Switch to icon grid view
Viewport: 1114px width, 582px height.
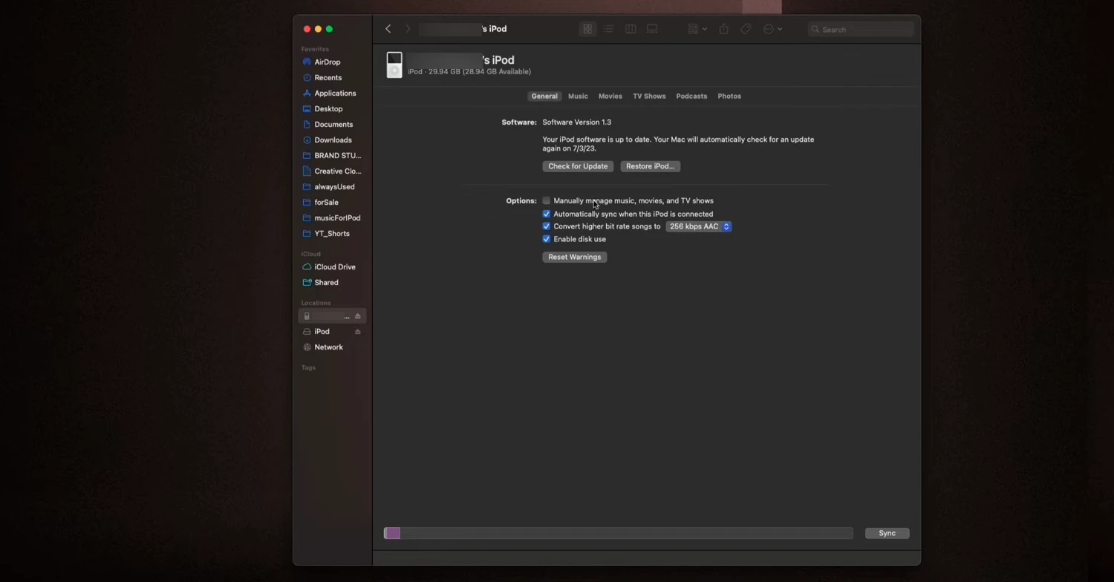(587, 29)
